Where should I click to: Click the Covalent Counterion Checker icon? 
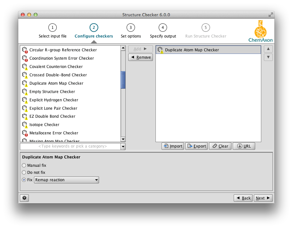tap(25, 66)
